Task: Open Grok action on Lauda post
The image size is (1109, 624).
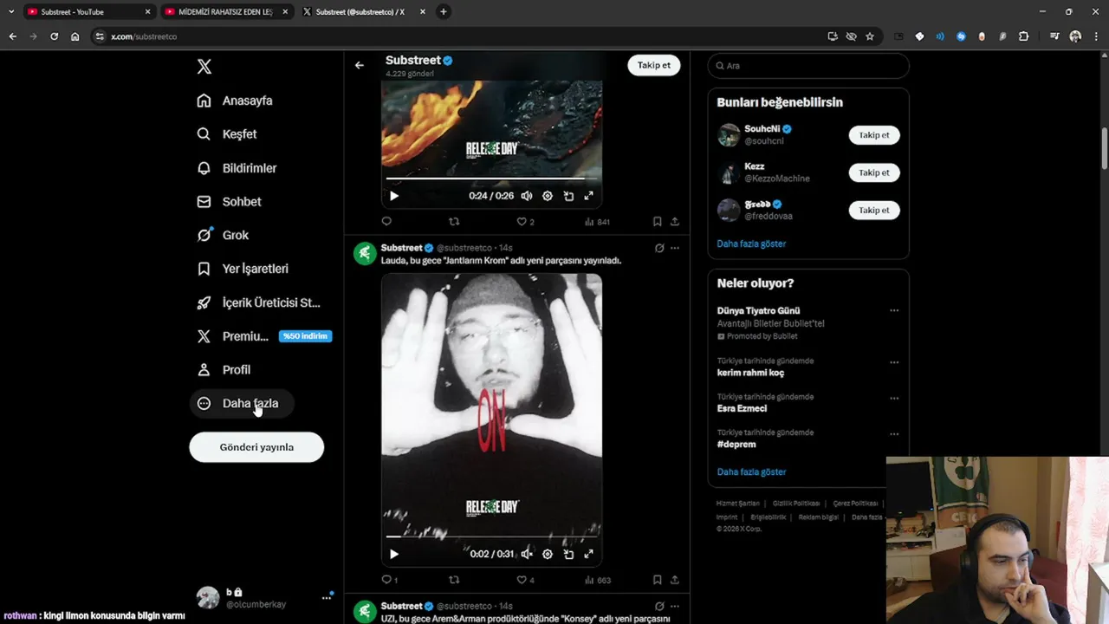Action: pos(659,248)
